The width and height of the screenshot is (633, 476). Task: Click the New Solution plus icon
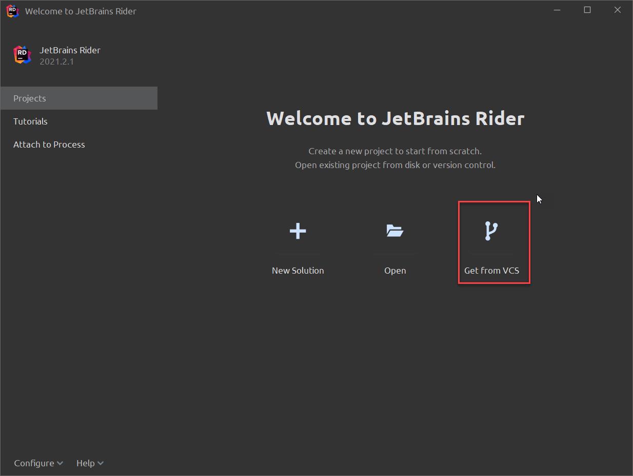298,231
